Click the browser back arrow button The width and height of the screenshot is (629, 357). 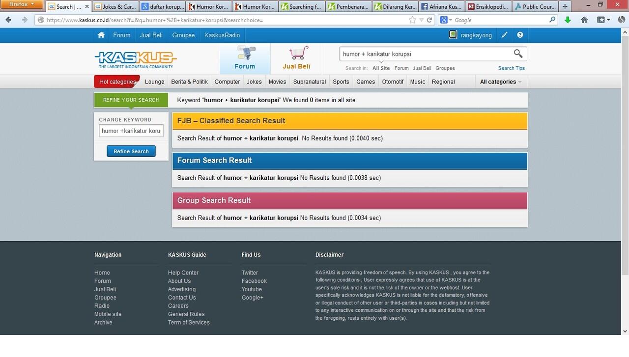click(x=8, y=20)
